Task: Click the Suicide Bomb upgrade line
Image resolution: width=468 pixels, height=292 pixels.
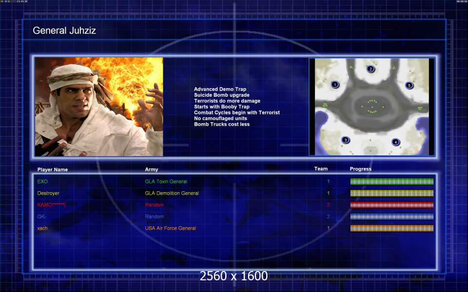Action: (x=222, y=95)
